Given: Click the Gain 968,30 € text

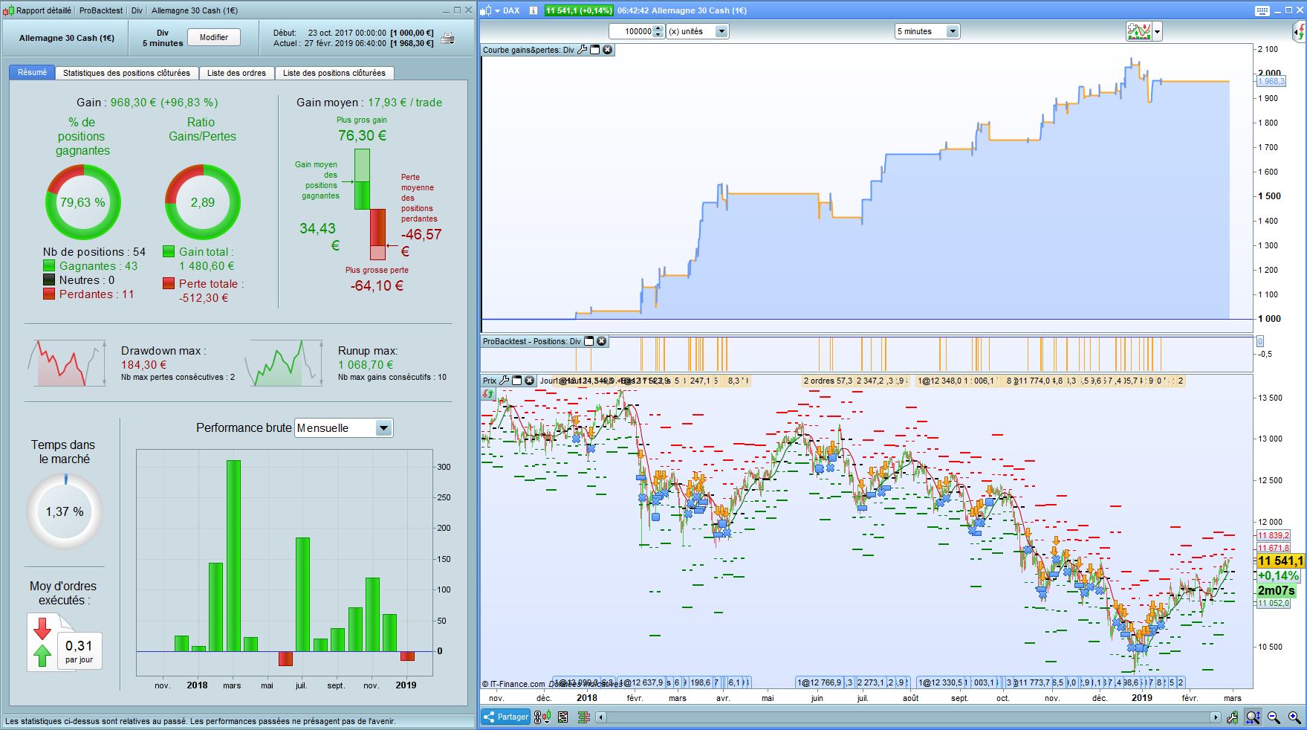Looking at the screenshot, I should pos(147,103).
